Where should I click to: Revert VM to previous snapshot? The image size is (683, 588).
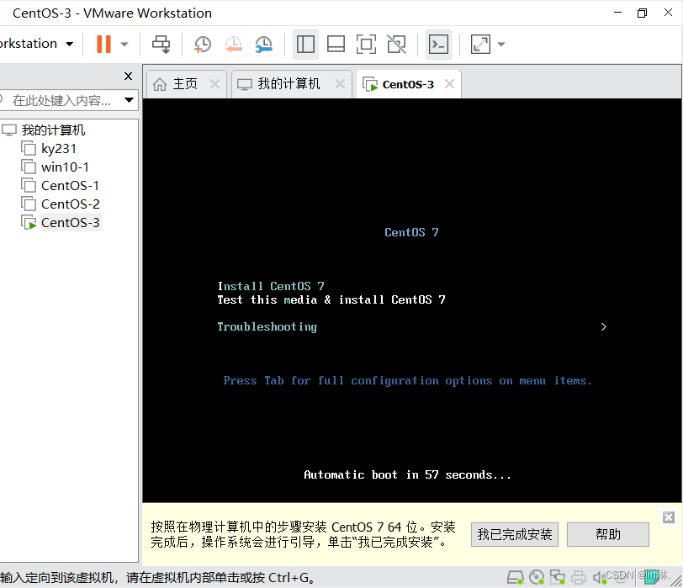pyautogui.click(x=234, y=44)
